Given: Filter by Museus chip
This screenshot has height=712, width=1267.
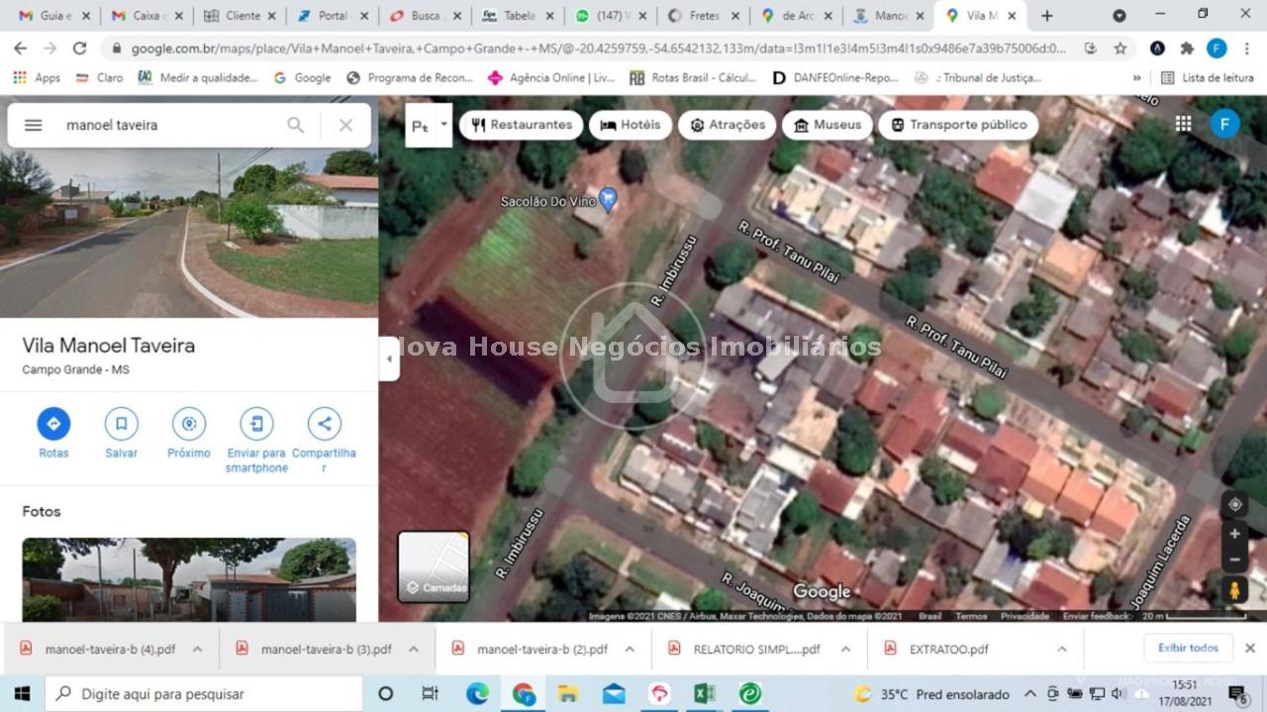Looking at the screenshot, I should tap(828, 125).
